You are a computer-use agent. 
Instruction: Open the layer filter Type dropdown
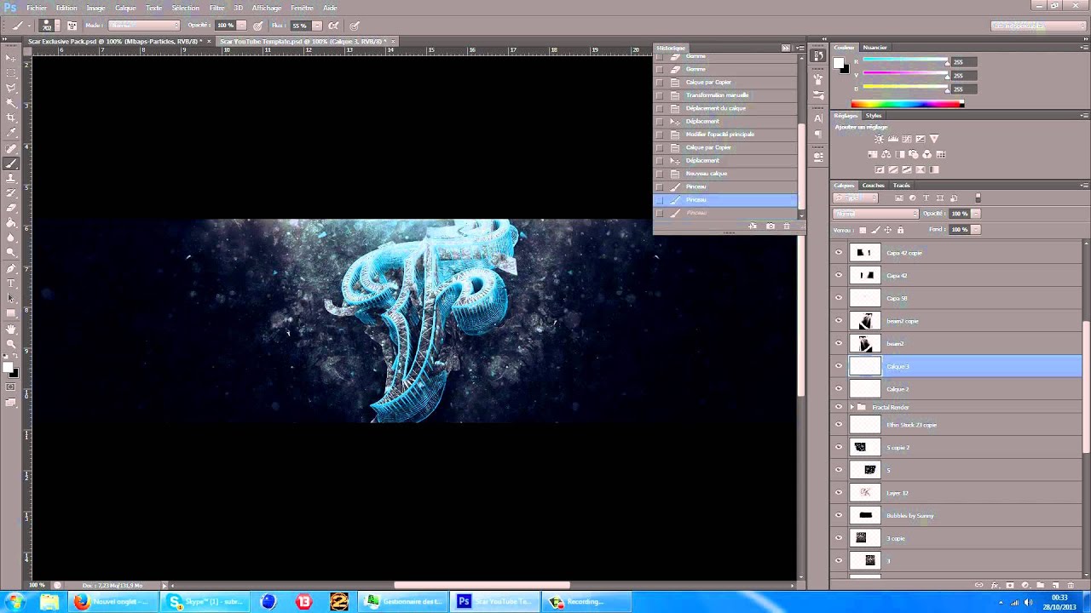coord(855,198)
